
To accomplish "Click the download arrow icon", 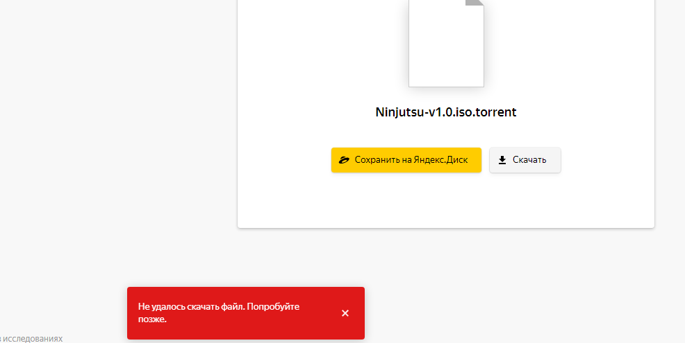I will [x=502, y=160].
